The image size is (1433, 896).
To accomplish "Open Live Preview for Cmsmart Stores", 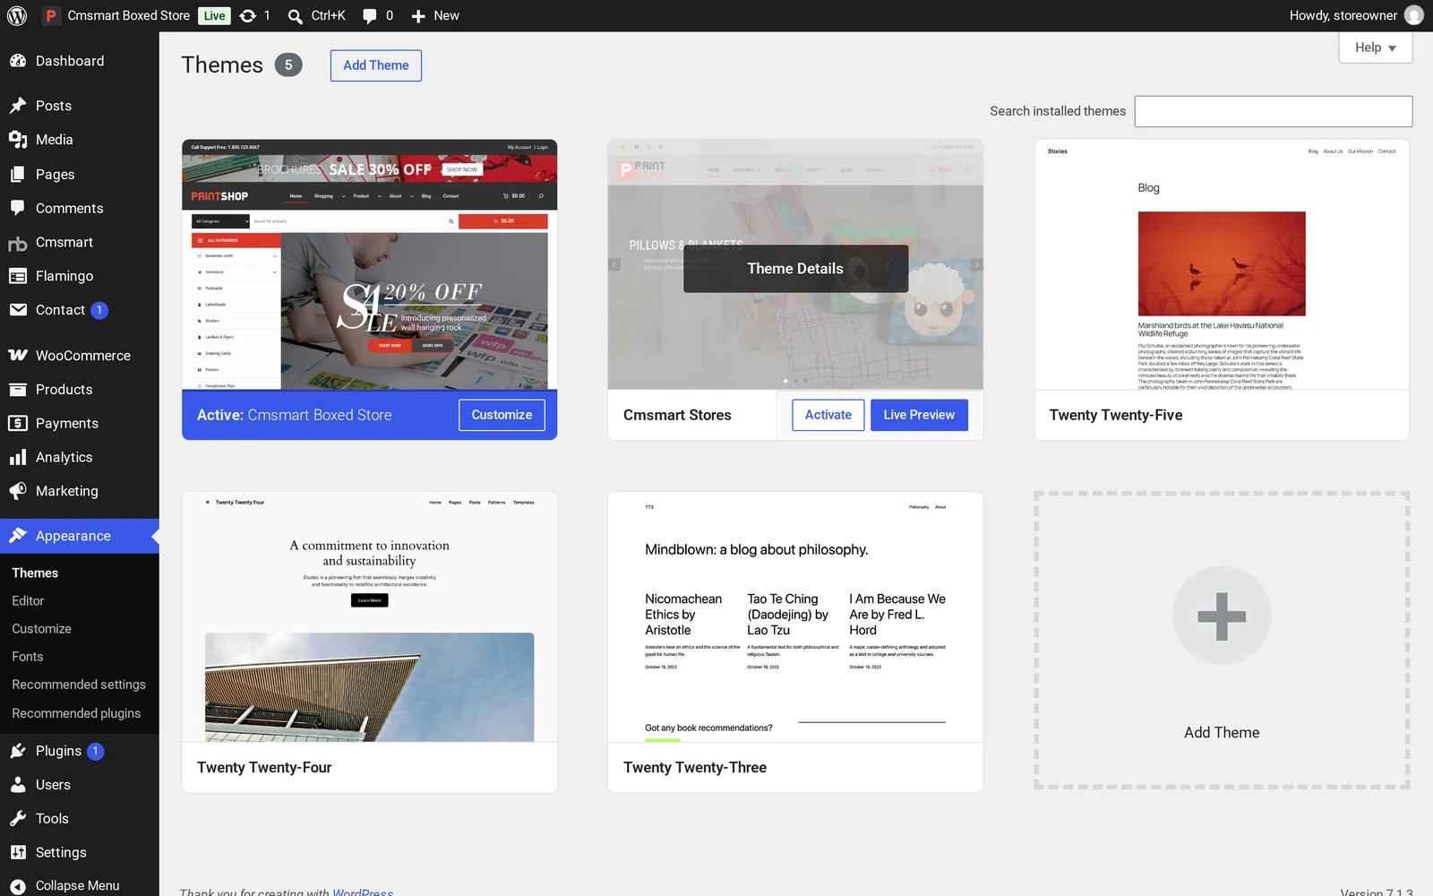I will point(919,415).
